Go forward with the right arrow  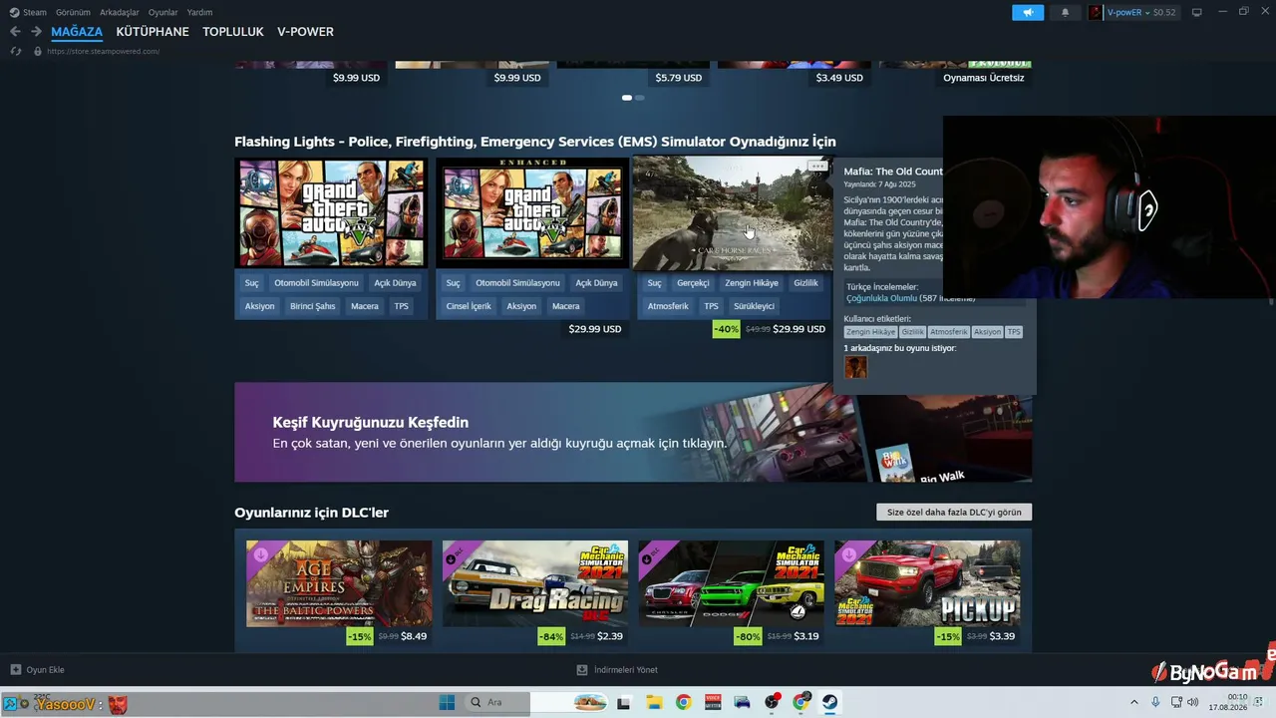coord(36,32)
